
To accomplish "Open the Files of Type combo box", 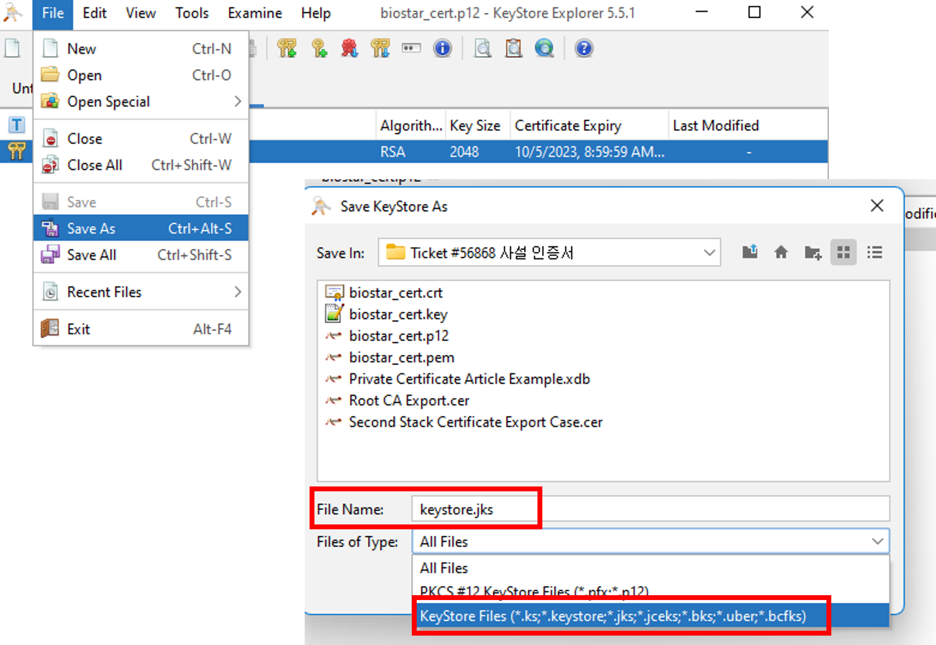I will 877,541.
